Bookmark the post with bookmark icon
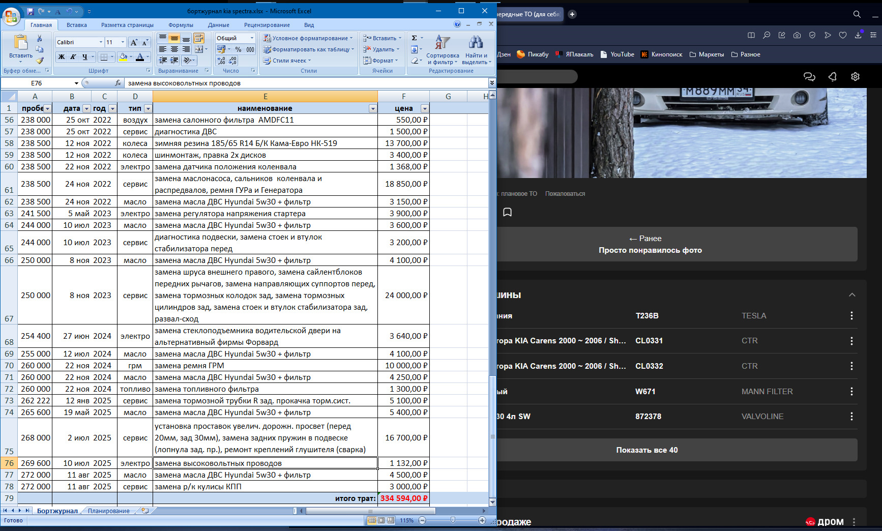Viewport: 882px width, 531px height. click(x=507, y=212)
